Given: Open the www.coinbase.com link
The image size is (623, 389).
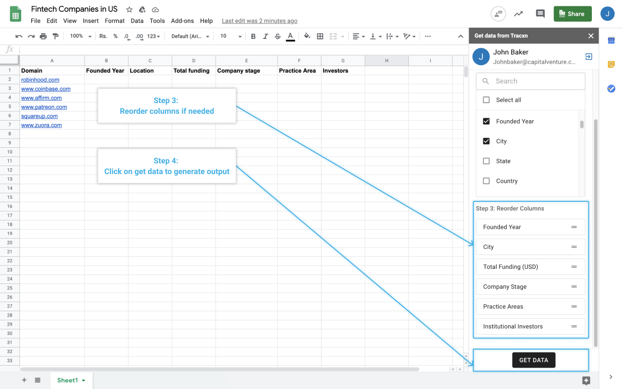Looking at the screenshot, I should point(46,89).
